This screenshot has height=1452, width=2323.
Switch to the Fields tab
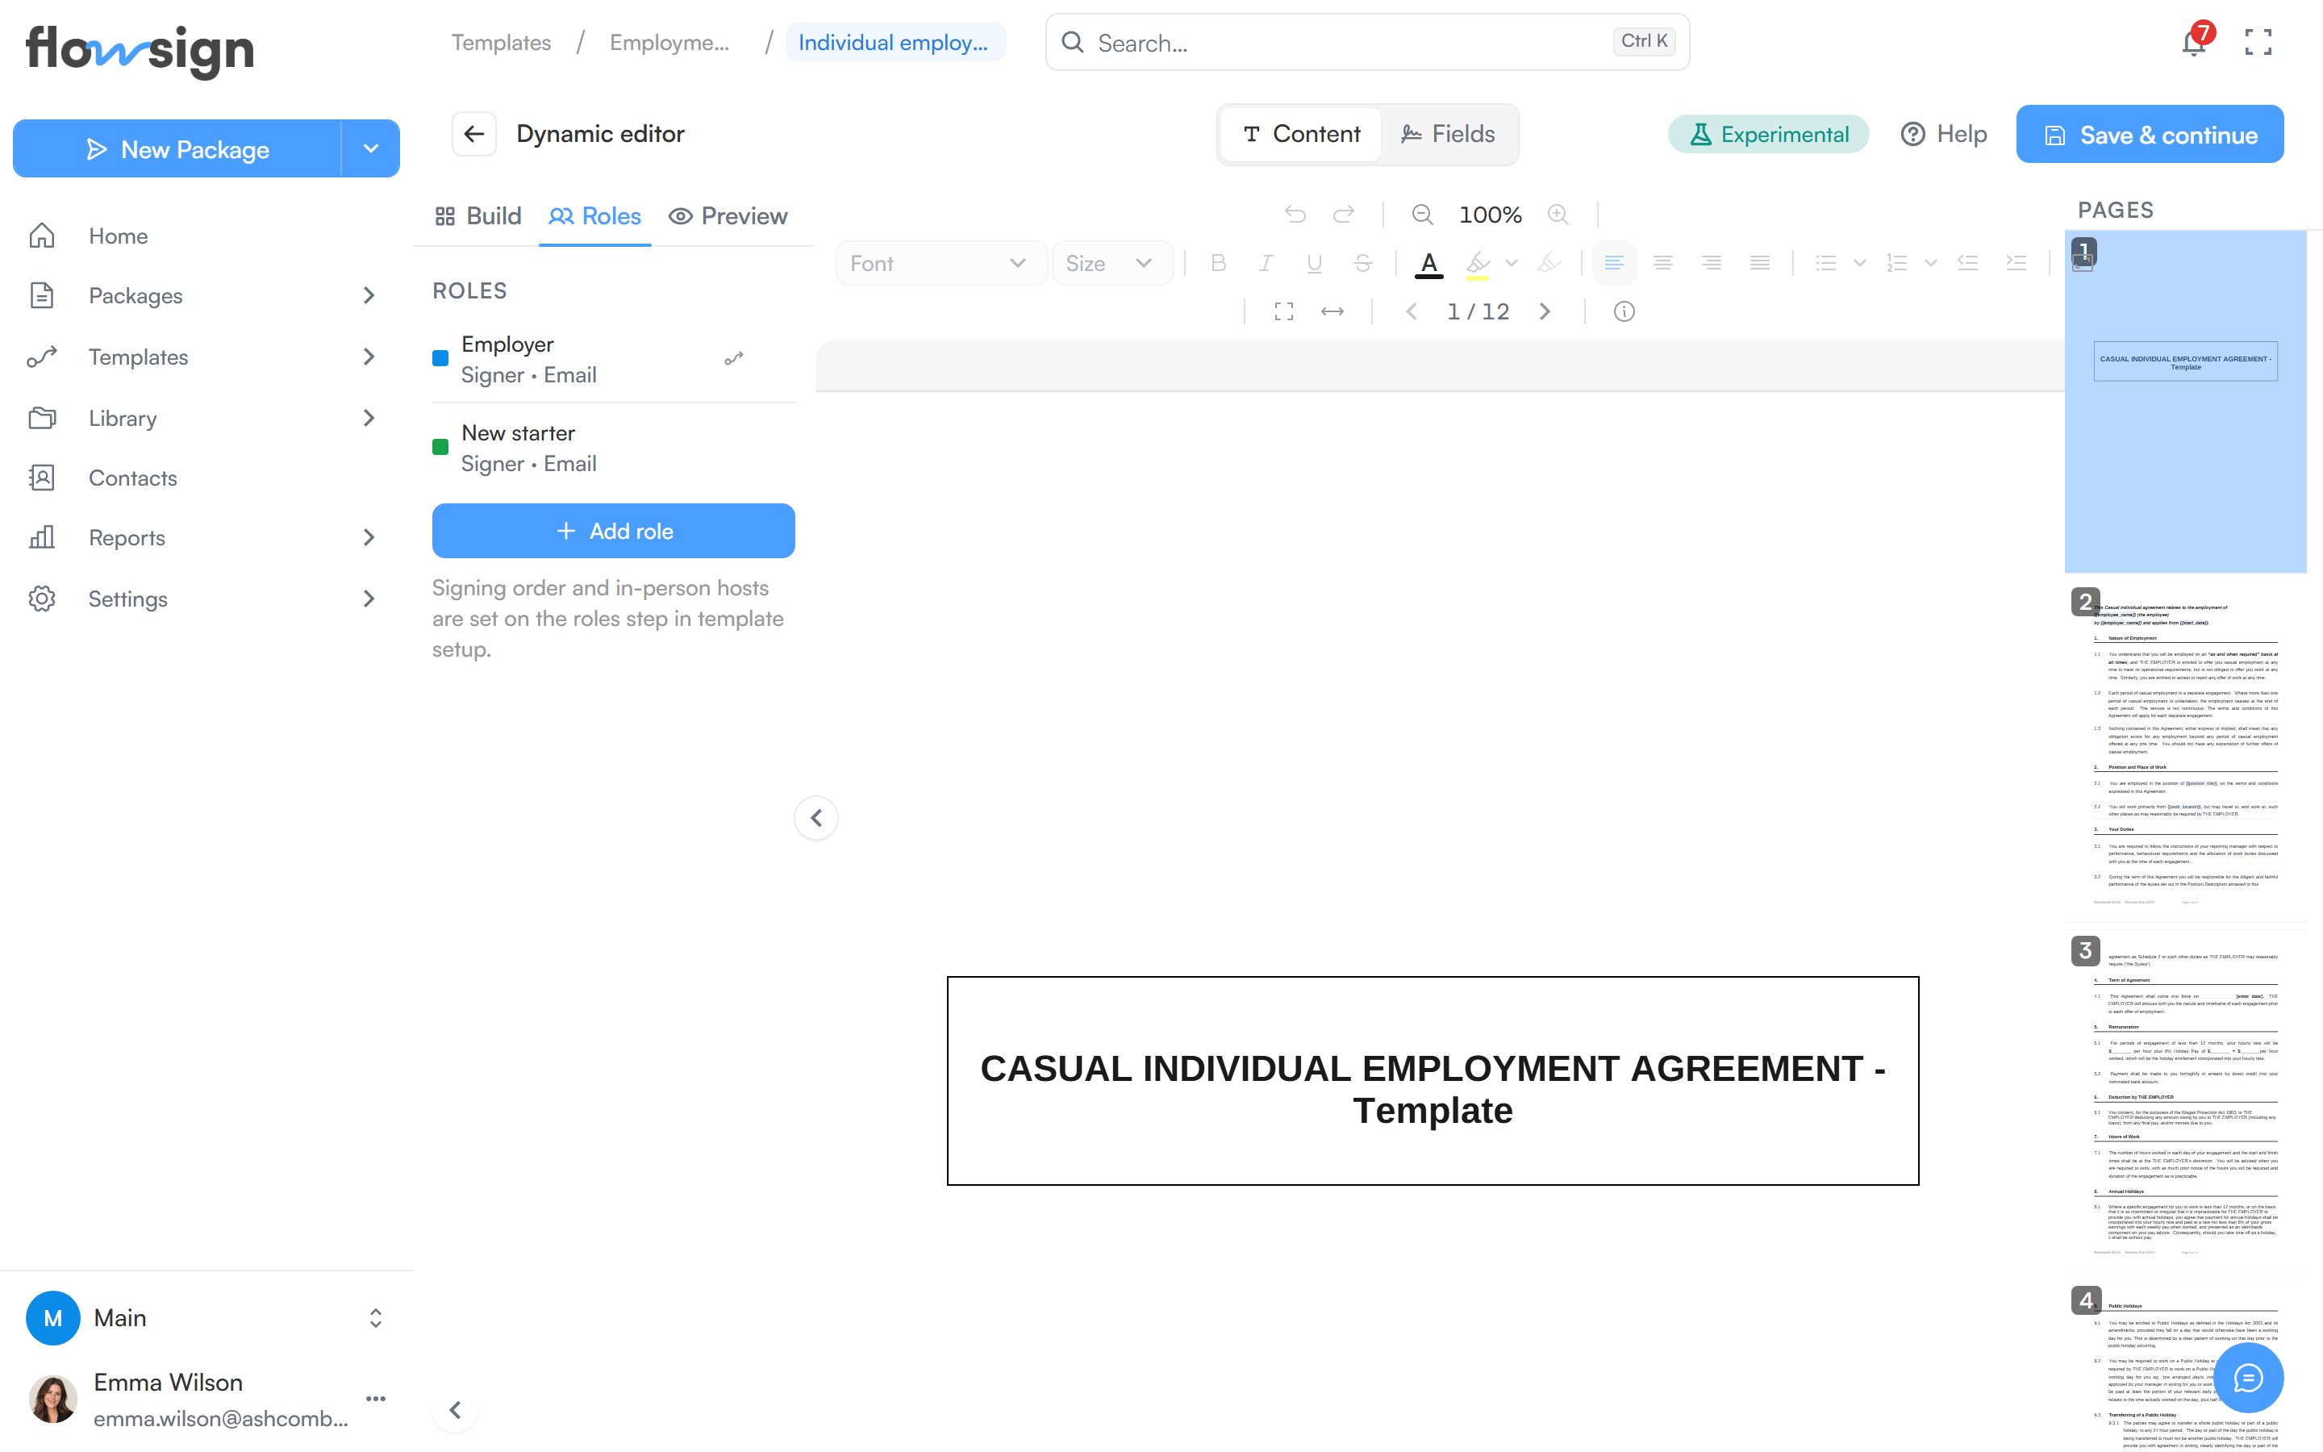1448,135
